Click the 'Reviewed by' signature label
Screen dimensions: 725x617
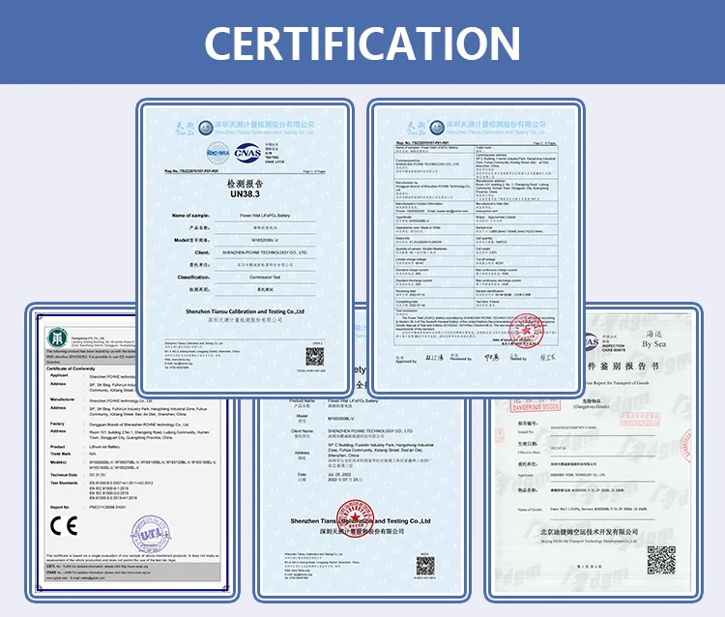click(x=460, y=359)
